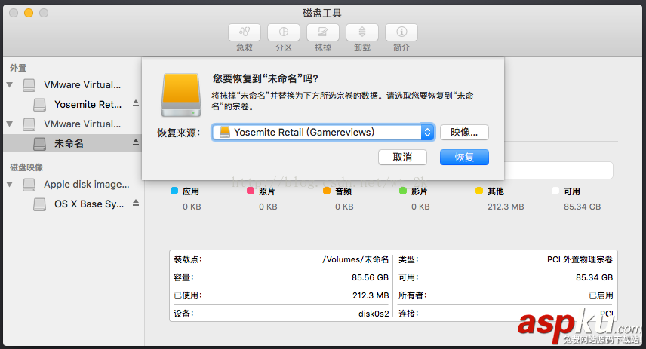Viewport: 646px width, 349px height.
Task: Click the minimize yellow window button
Action: 29,13
